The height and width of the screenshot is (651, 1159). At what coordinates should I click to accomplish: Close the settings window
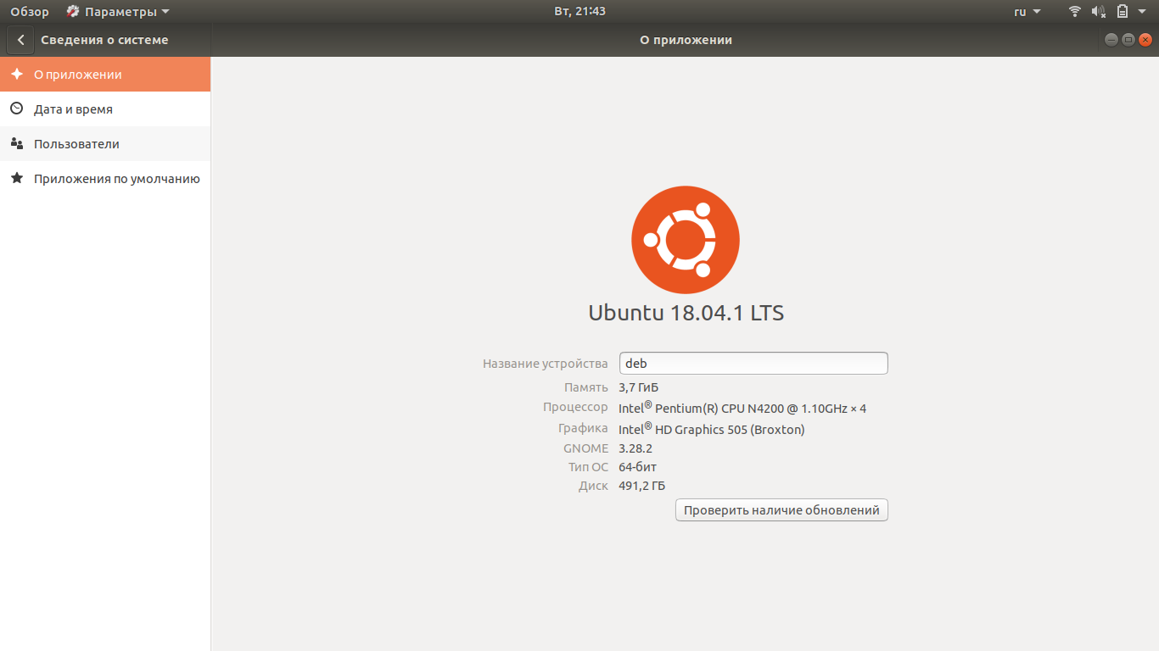pyautogui.click(x=1145, y=40)
